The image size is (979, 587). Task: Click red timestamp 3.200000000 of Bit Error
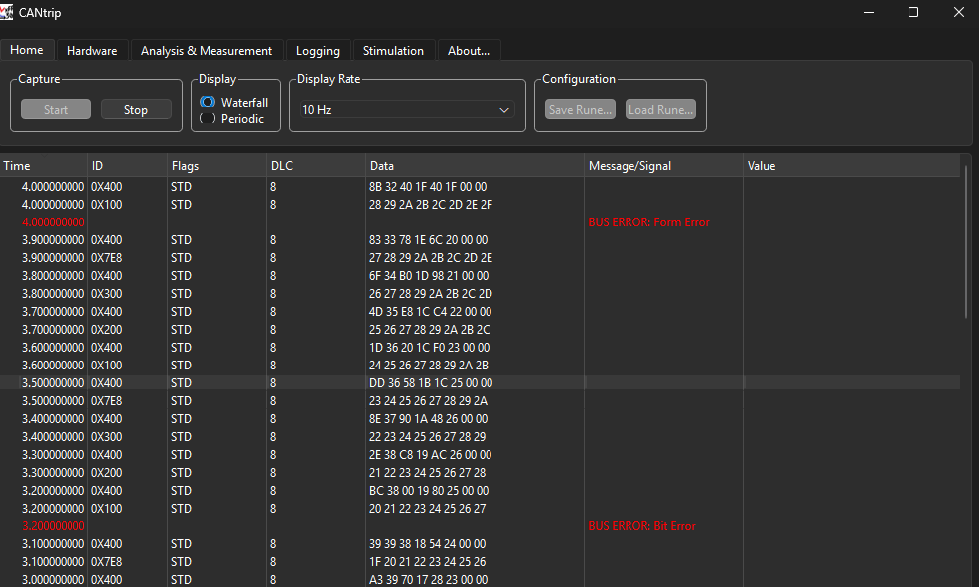pyautogui.click(x=53, y=526)
